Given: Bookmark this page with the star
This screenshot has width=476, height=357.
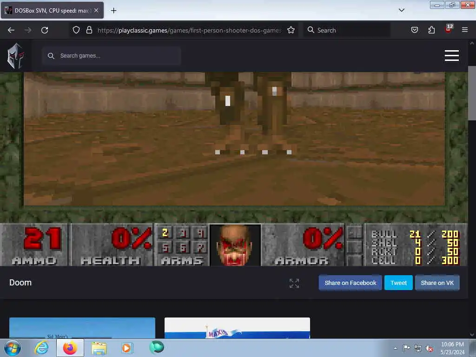Looking at the screenshot, I should click(291, 30).
